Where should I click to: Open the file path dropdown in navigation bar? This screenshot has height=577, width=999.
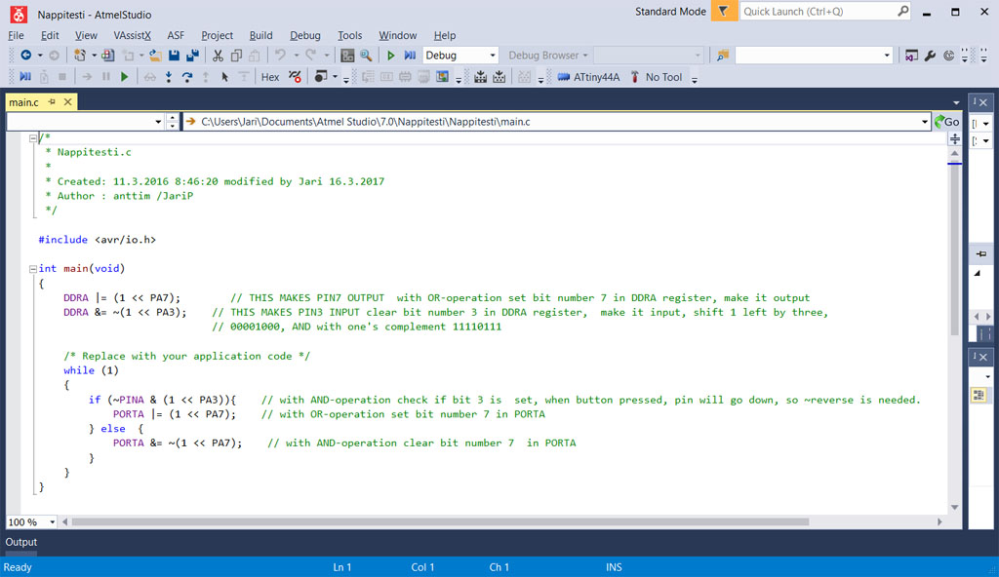pos(925,122)
